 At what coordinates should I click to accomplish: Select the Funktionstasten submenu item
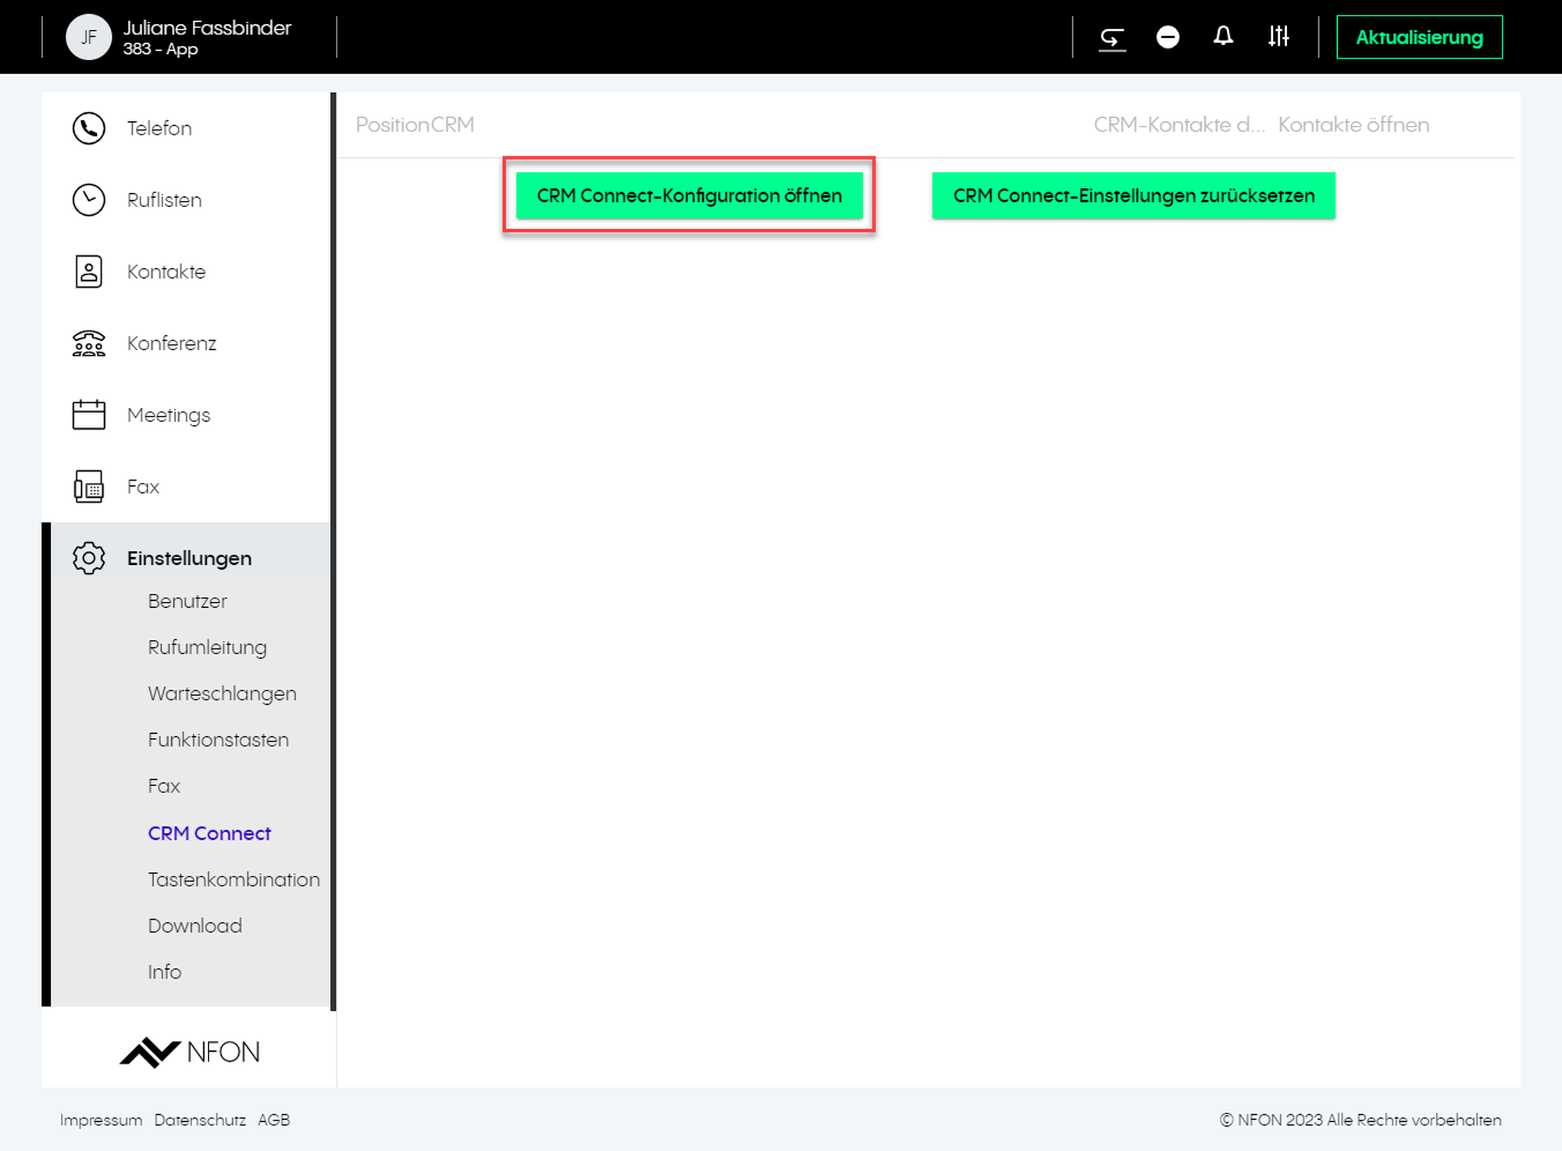(x=218, y=740)
